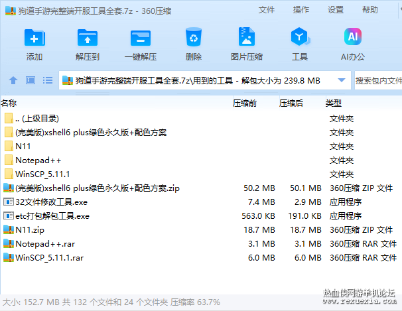402x311 pixels.
Task: Select the .. (上级目录) folder icon
Action: [9, 118]
